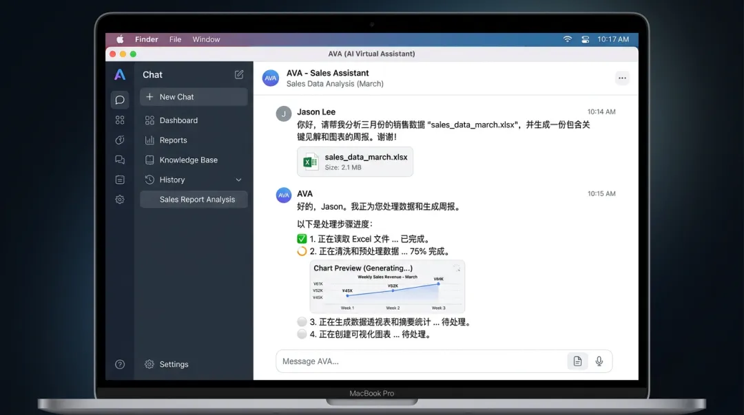The image size is (744, 415).
Task: Collapse the History section chevron
Action: pyautogui.click(x=238, y=180)
